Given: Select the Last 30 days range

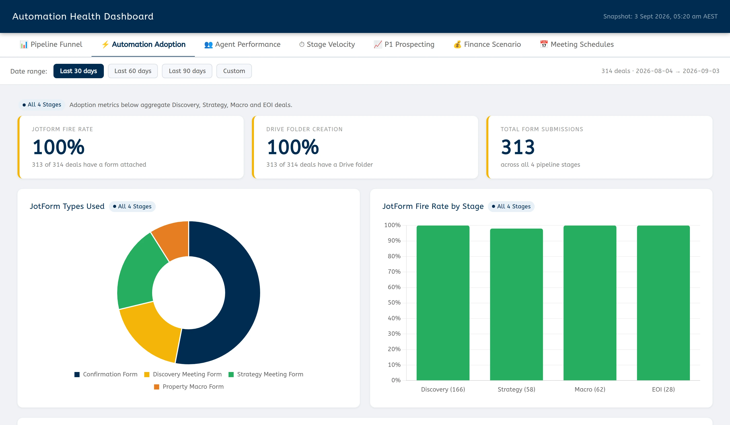Looking at the screenshot, I should (x=78, y=71).
